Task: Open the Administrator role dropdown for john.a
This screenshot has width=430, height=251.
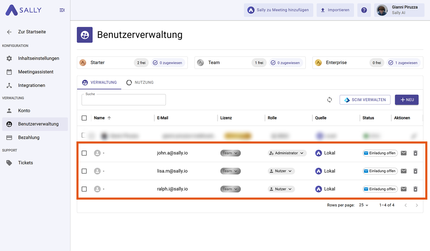Action: pyautogui.click(x=287, y=153)
